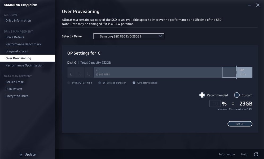Click the OP percentage input field
Viewport: 264px width, 159px height.
pyautogui.click(x=215, y=104)
